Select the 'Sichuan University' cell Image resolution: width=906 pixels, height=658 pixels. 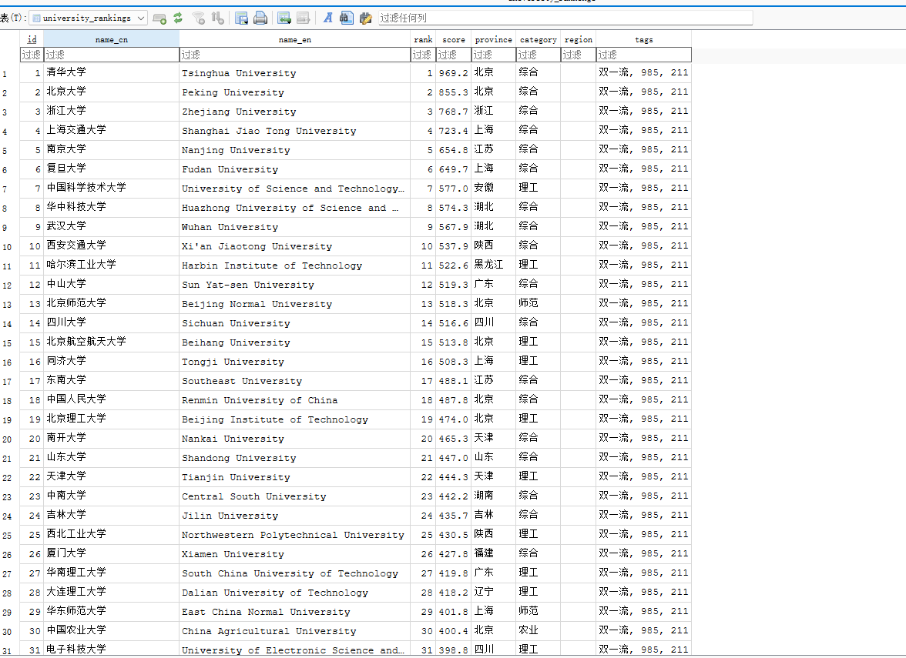[294, 322]
